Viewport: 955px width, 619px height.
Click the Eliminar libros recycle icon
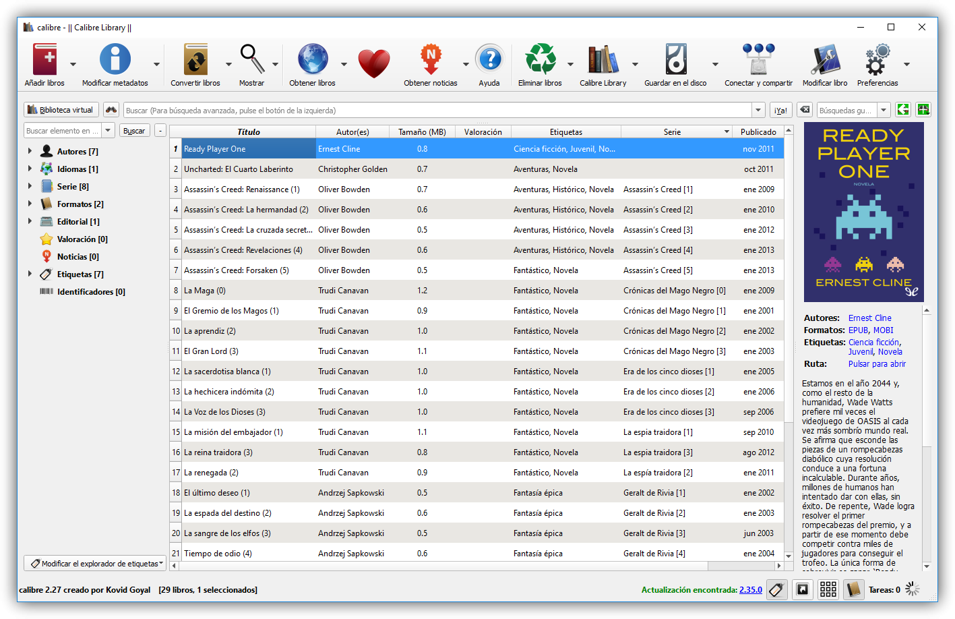(x=541, y=59)
